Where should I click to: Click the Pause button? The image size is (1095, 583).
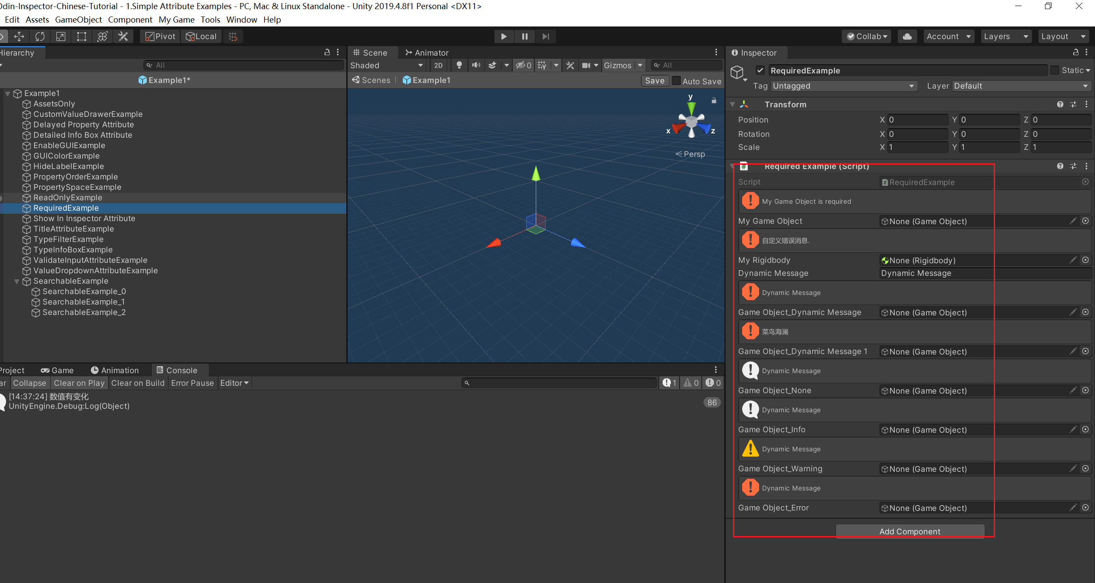[525, 36]
